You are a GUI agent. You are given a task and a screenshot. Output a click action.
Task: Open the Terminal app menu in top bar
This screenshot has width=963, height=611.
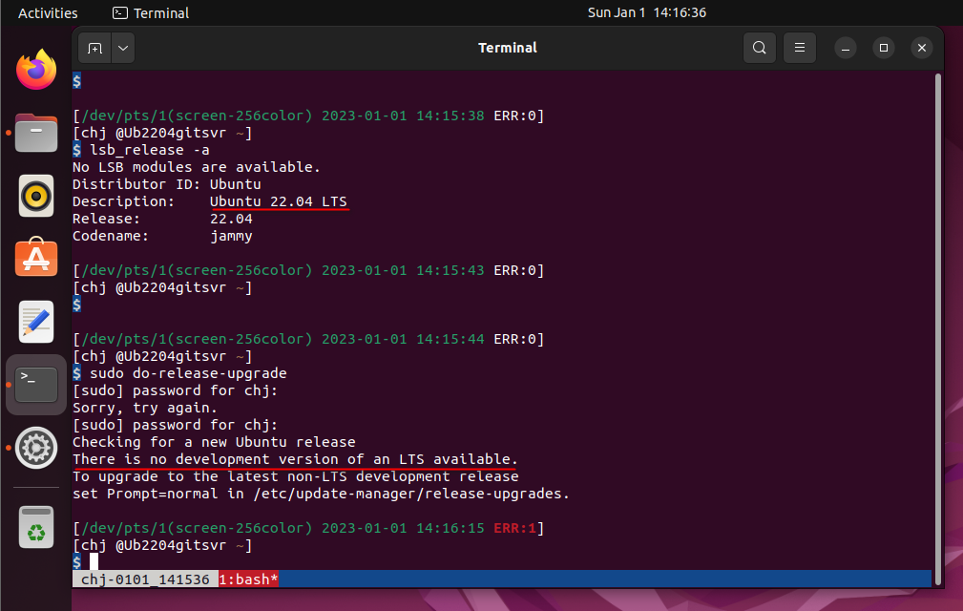coord(151,12)
